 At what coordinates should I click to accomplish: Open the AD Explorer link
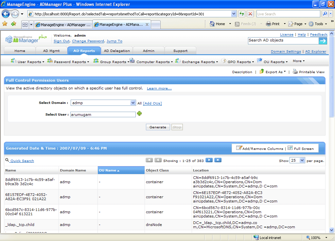tap(316, 51)
